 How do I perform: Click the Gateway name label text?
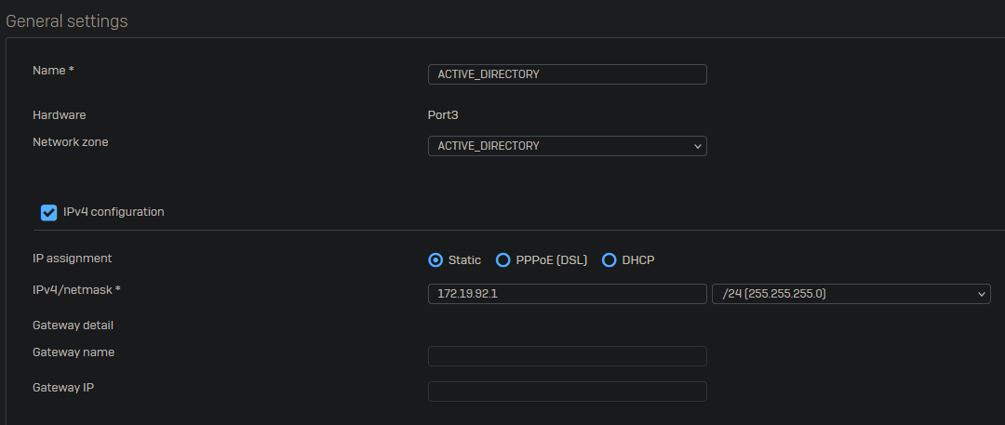click(x=74, y=352)
